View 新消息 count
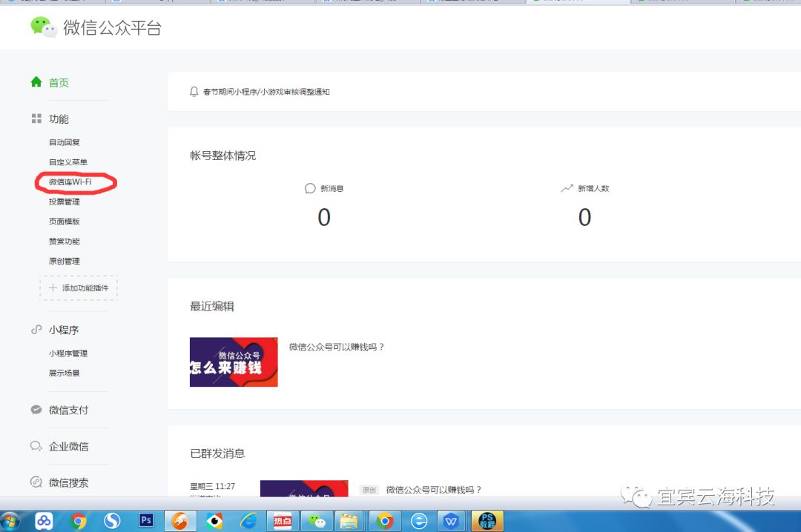Viewport: 801px width, 532px height. [x=324, y=217]
